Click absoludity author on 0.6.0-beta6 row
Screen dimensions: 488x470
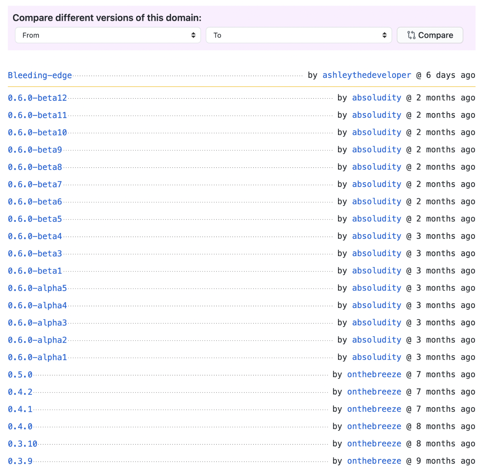(377, 202)
